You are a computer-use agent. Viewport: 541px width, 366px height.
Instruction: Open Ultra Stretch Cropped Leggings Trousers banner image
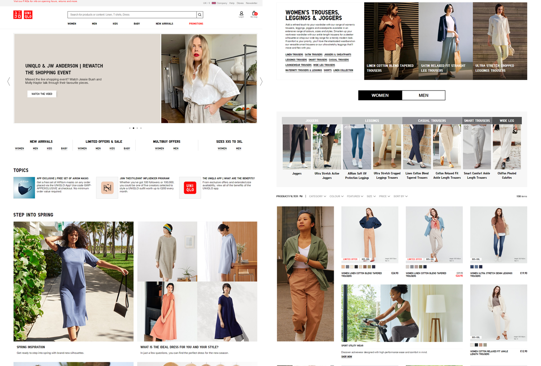[x=500, y=41]
